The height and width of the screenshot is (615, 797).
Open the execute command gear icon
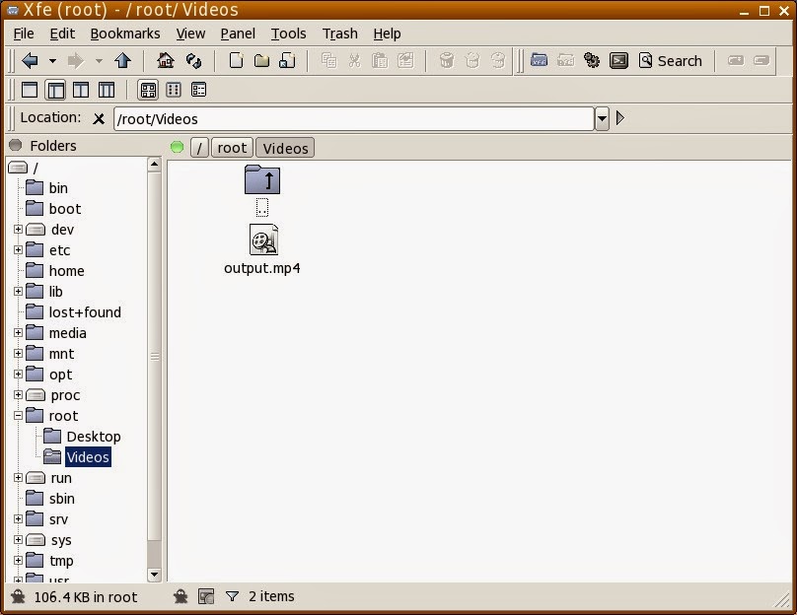(x=592, y=61)
